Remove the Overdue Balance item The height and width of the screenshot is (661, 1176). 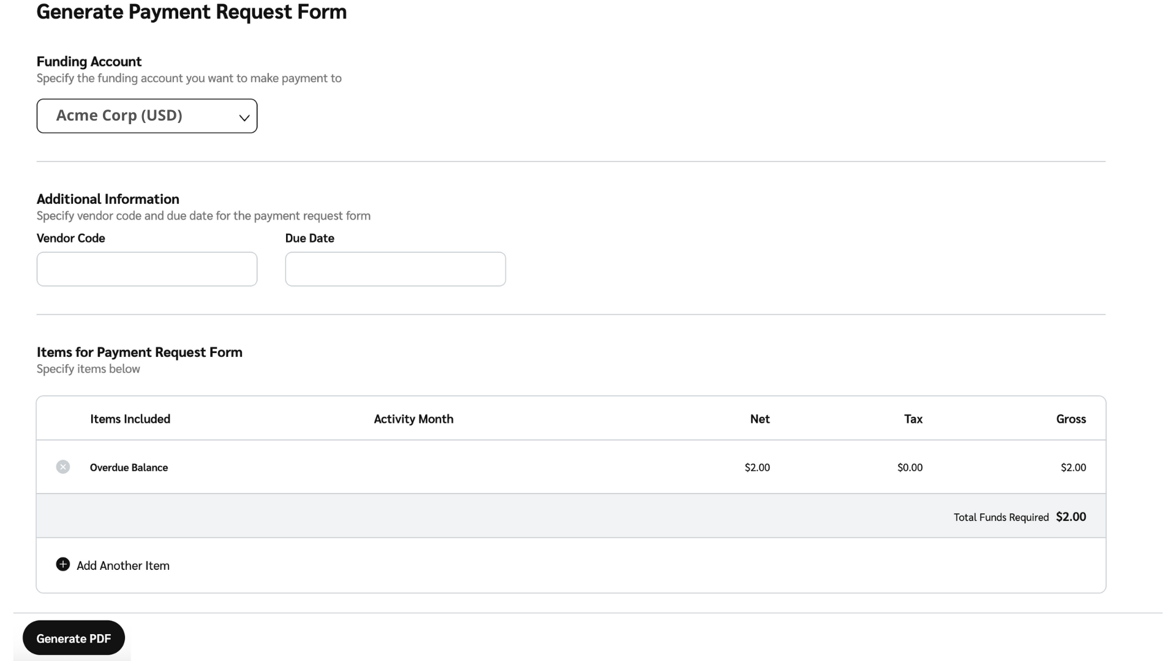[x=62, y=467]
